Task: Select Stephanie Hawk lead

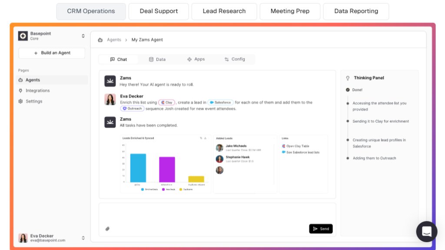Action: tap(235, 159)
